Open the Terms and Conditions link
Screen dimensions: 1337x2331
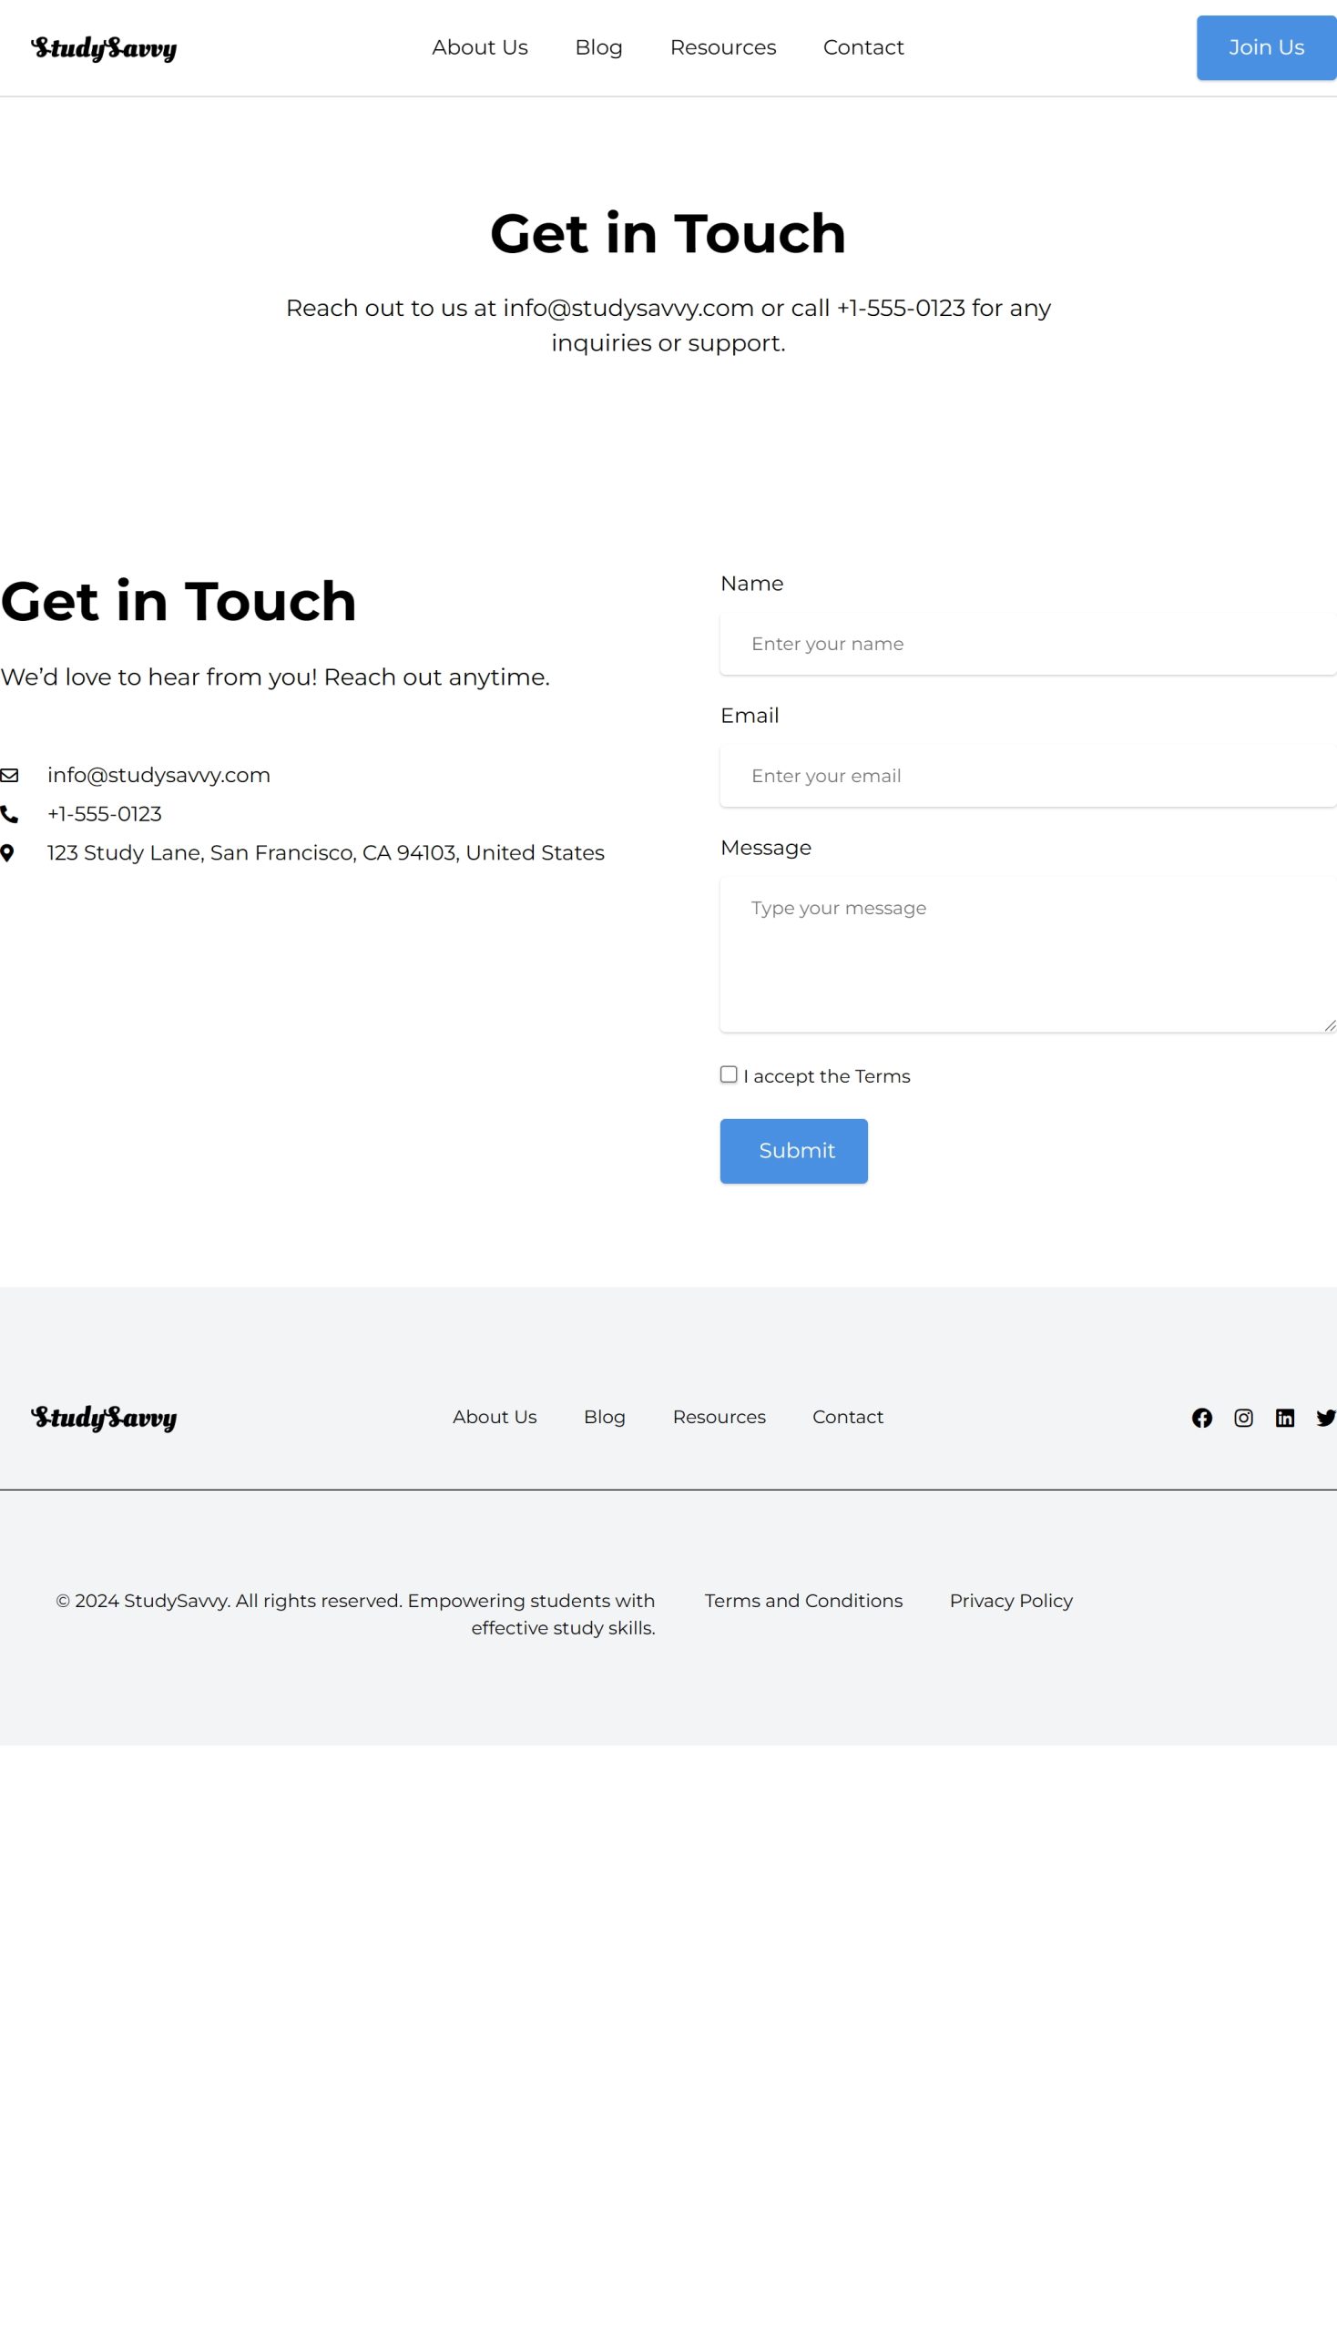pos(802,1600)
